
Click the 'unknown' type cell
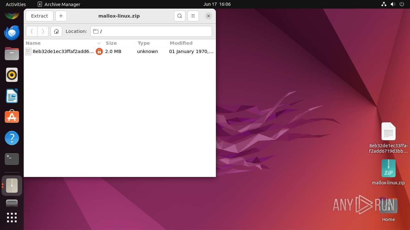pyautogui.click(x=147, y=51)
